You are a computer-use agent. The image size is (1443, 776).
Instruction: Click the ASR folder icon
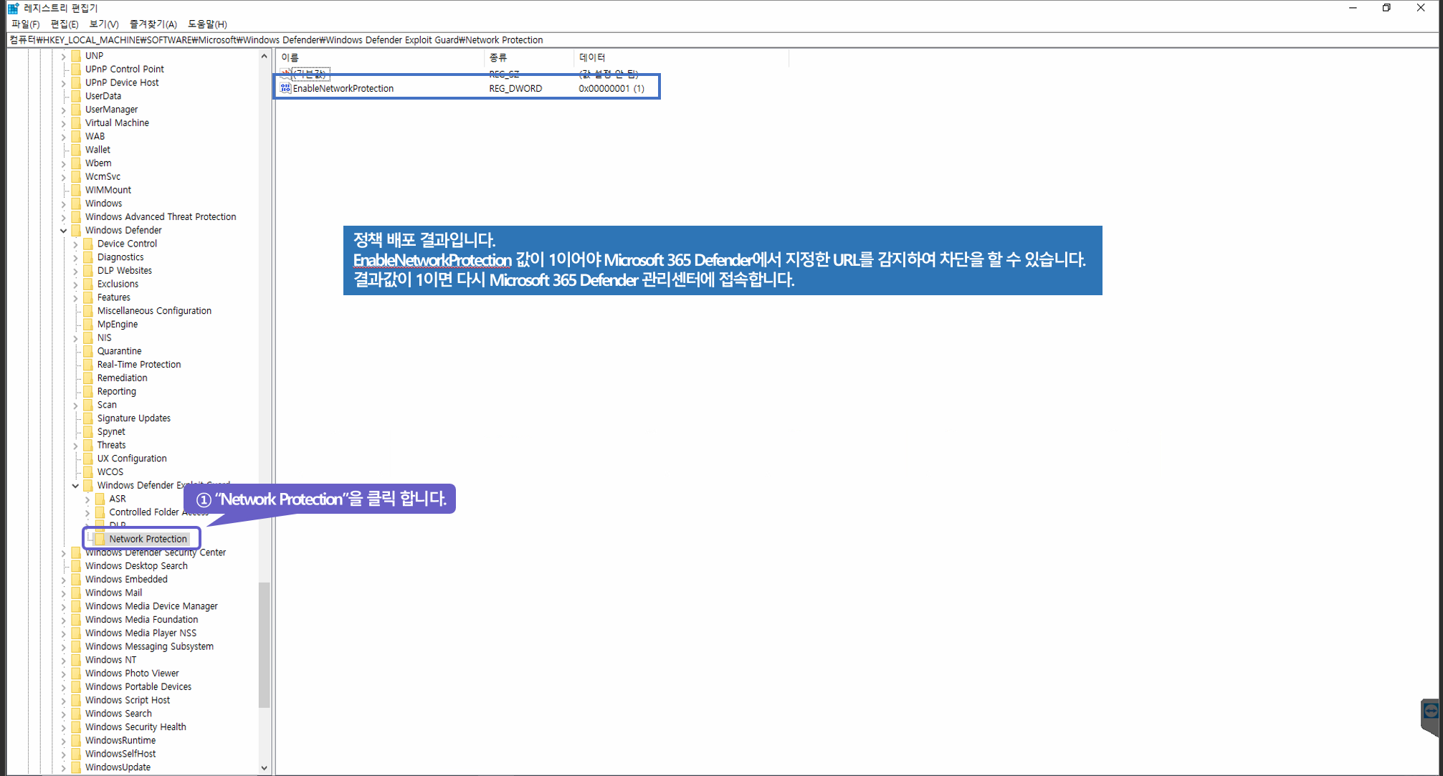(100, 499)
